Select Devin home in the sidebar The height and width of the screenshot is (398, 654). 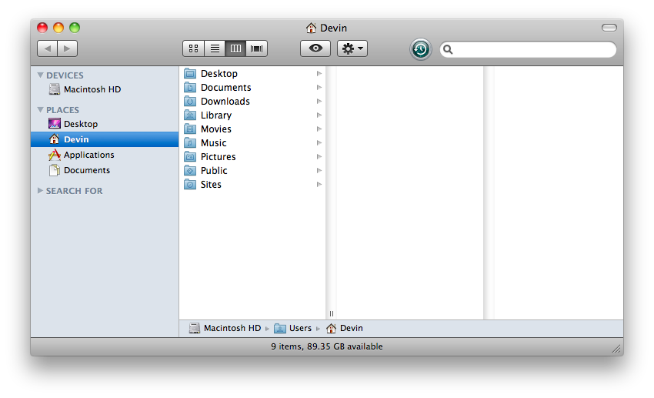point(105,139)
